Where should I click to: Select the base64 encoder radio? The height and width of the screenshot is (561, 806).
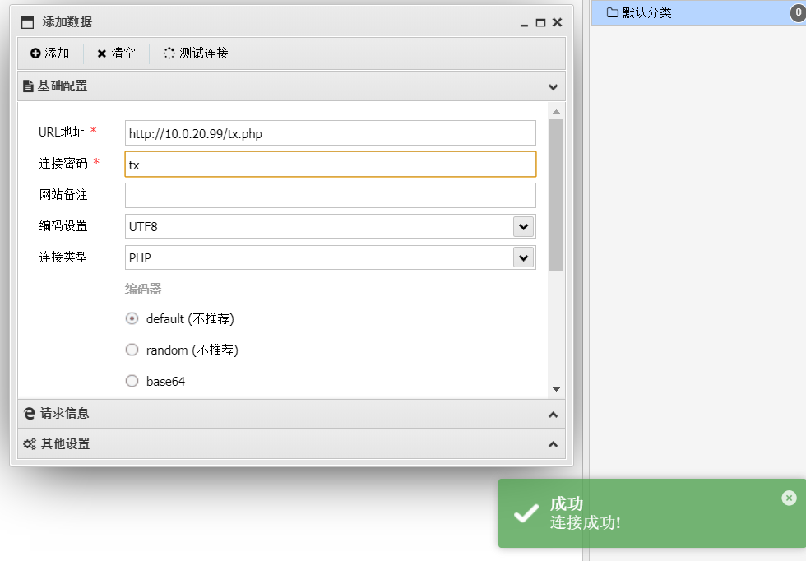pyautogui.click(x=132, y=381)
